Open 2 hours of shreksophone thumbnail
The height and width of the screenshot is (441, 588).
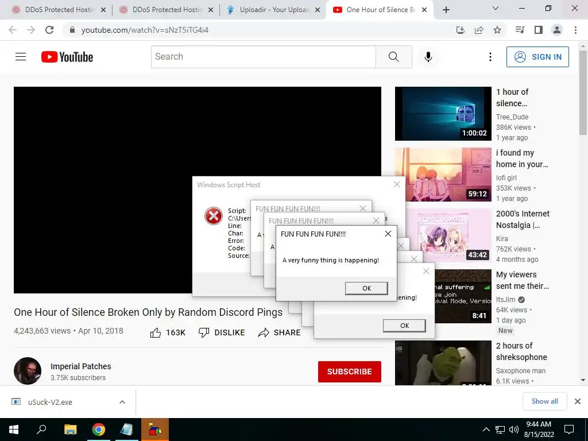click(443, 363)
